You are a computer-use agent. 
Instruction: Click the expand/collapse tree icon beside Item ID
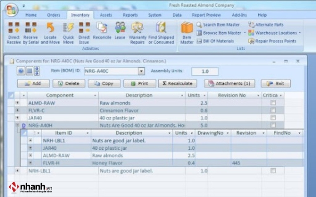37,71
